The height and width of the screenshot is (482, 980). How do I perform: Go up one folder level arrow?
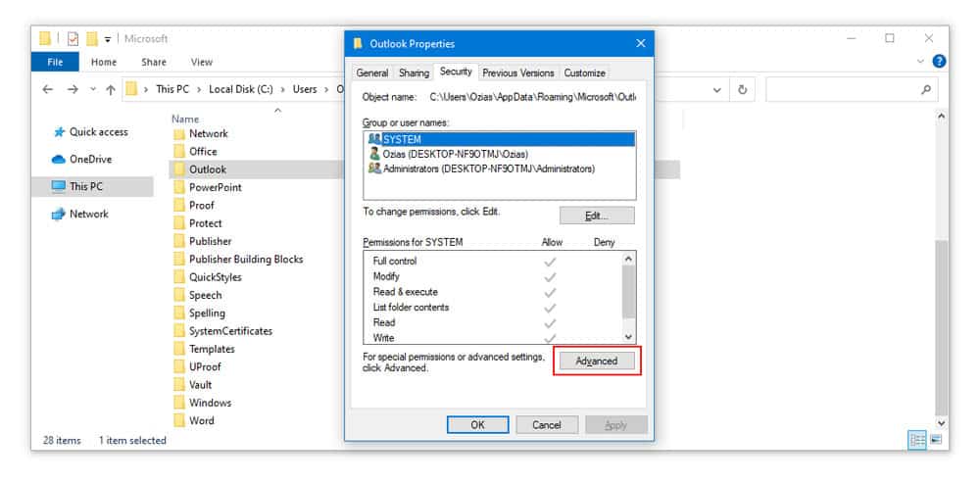[x=111, y=89]
